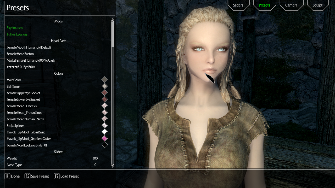
Task: Click the Havok_LipMod_GlossBasic label
Action: [26, 132]
